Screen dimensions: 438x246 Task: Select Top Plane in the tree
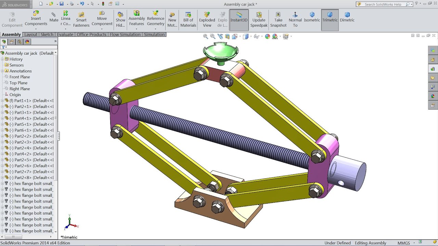click(18, 83)
